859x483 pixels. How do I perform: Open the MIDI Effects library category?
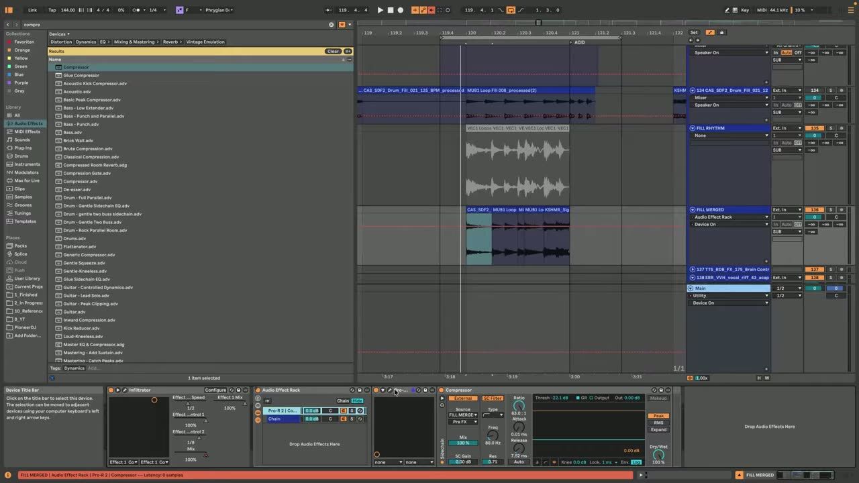[x=27, y=131]
